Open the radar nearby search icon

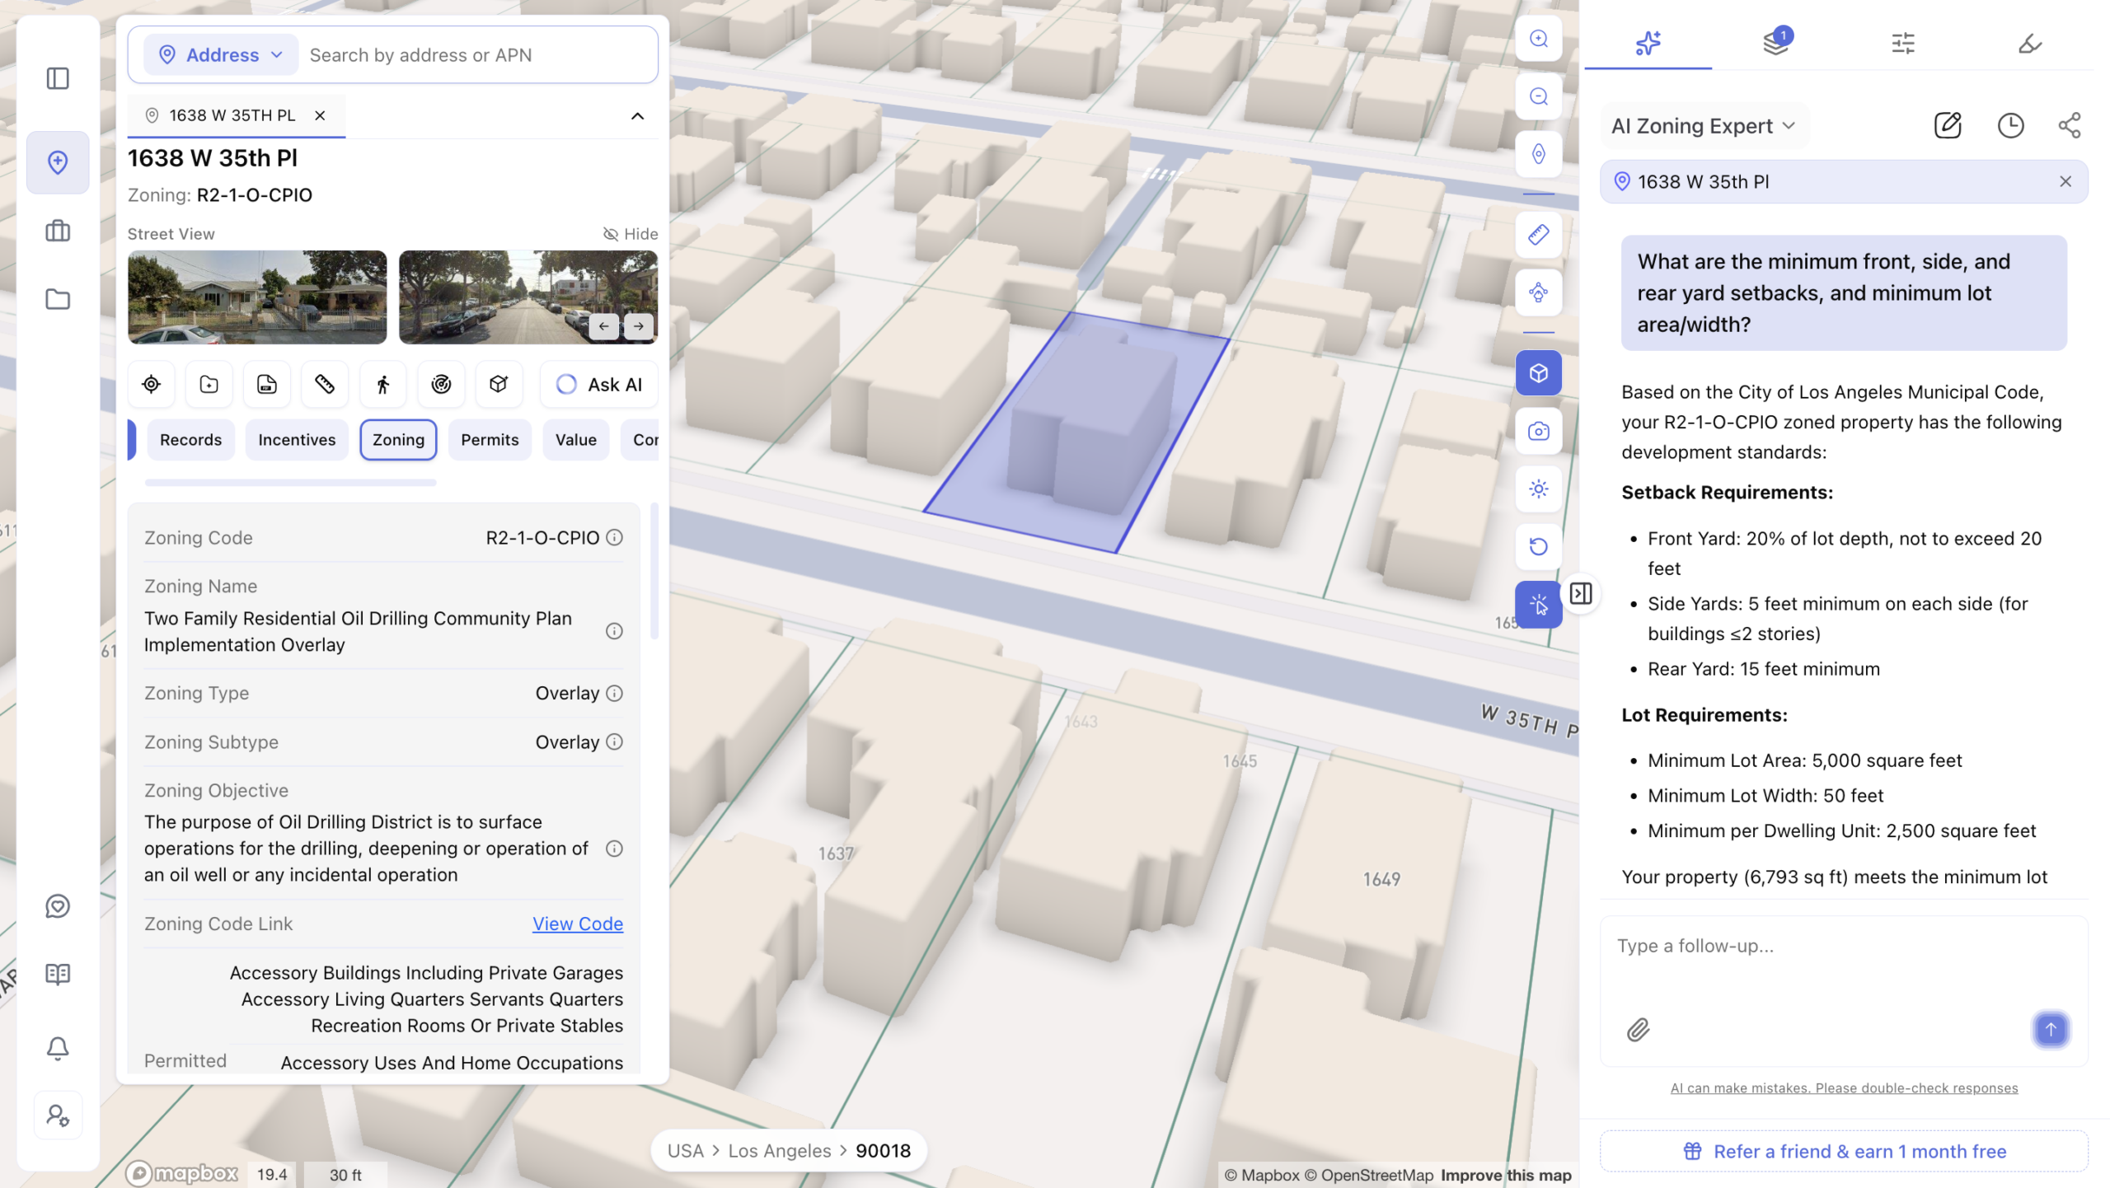[x=441, y=384]
